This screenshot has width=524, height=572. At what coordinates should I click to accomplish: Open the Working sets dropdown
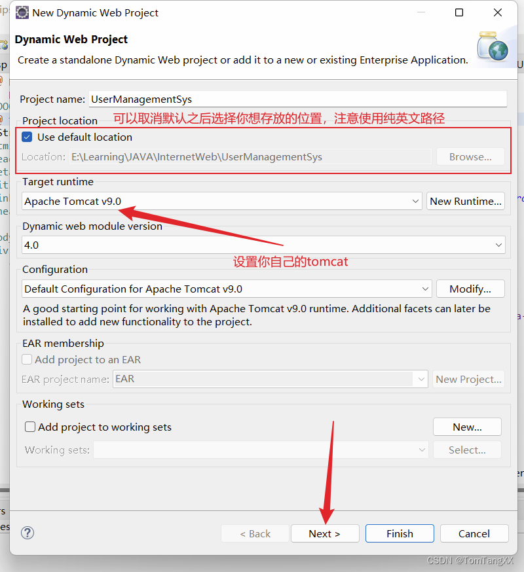pos(261,450)
